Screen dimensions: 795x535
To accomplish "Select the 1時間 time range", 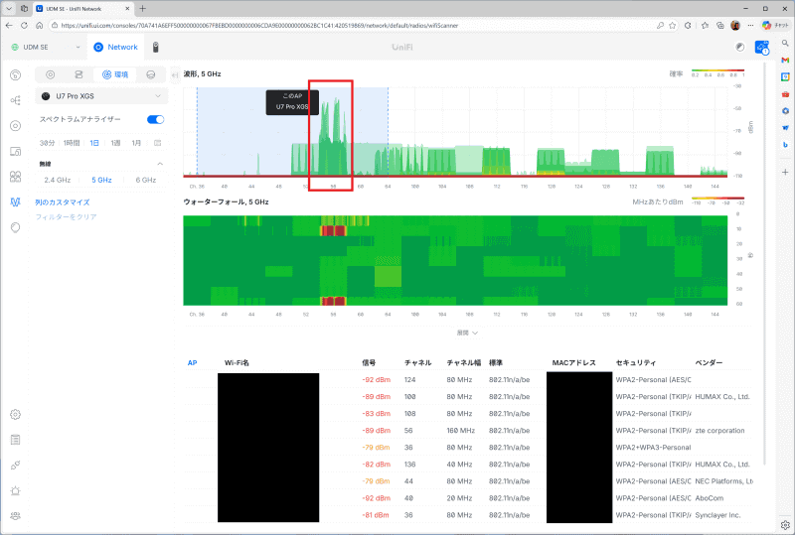I will pos(72,143).
